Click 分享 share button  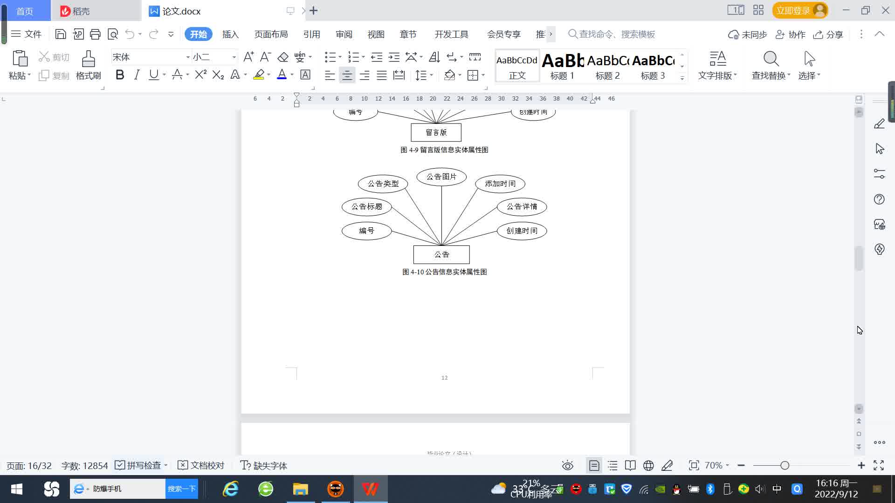tap(828, 34)
